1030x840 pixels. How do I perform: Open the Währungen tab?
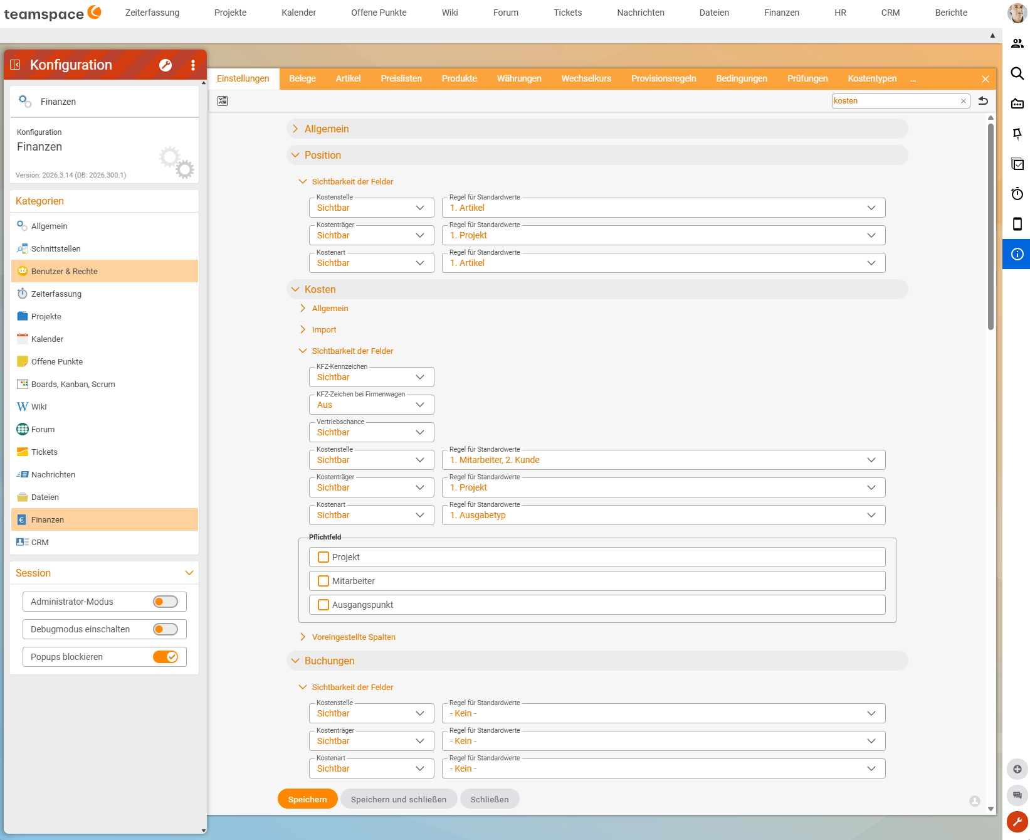point(519,78)
